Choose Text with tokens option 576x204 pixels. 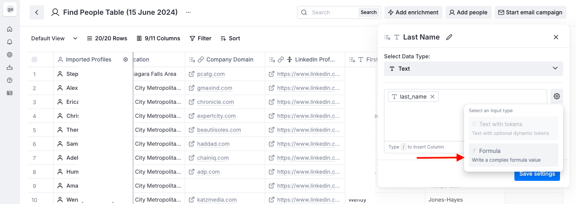click(513, 128)
